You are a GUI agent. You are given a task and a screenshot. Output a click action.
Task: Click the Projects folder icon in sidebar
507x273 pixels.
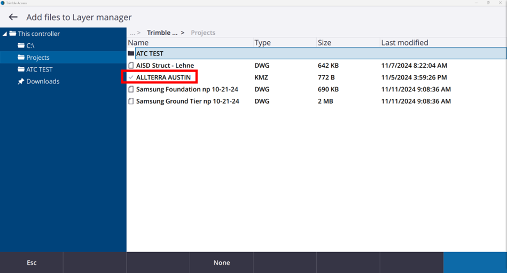coord(21,57)
